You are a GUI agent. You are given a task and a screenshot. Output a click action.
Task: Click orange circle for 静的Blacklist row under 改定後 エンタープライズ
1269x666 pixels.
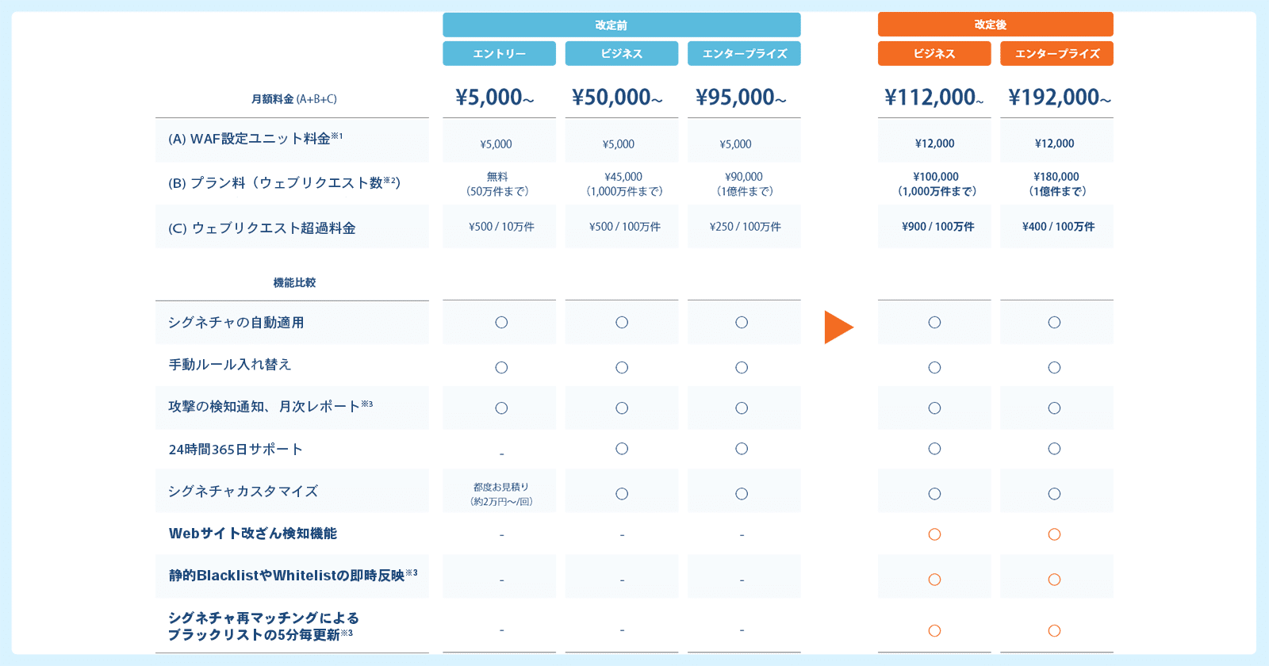1054,580
